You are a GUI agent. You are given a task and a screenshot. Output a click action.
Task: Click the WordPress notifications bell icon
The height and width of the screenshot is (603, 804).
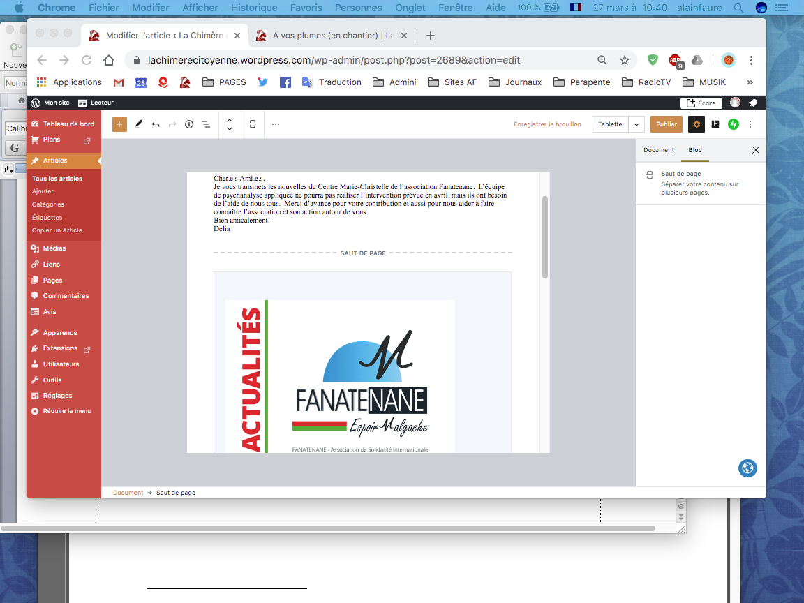[x=754, y=103]
